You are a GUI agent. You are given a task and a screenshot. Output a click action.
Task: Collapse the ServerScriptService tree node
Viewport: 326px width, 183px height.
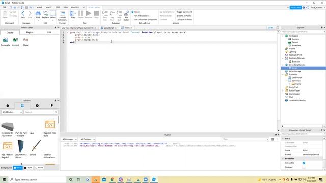pyautogui.click(x=283, y=65)
